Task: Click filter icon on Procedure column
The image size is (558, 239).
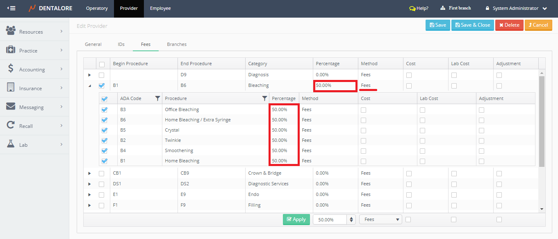Action: tap(264, 98)
